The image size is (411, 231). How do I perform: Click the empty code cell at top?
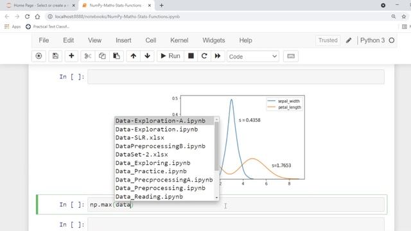coord(236,77)
